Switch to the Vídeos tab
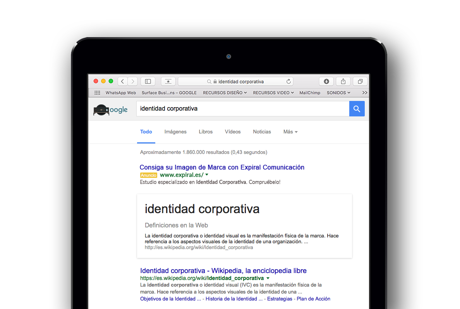The height and width of the screenshot is (309, 460). tap(233, 132)
